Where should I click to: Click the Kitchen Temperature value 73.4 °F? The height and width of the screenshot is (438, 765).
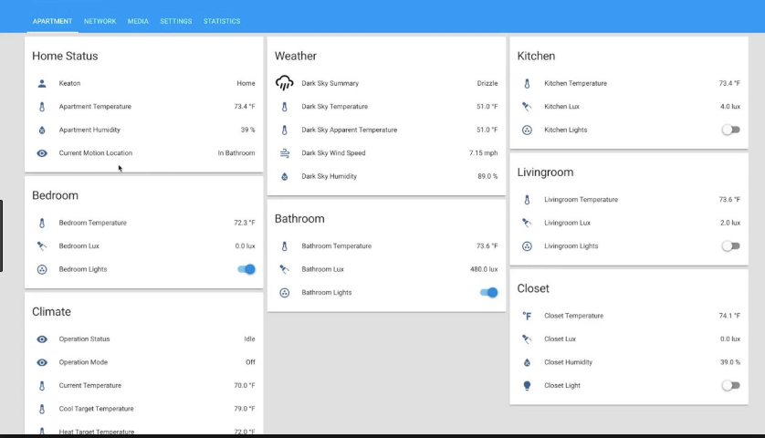point(729,83)
